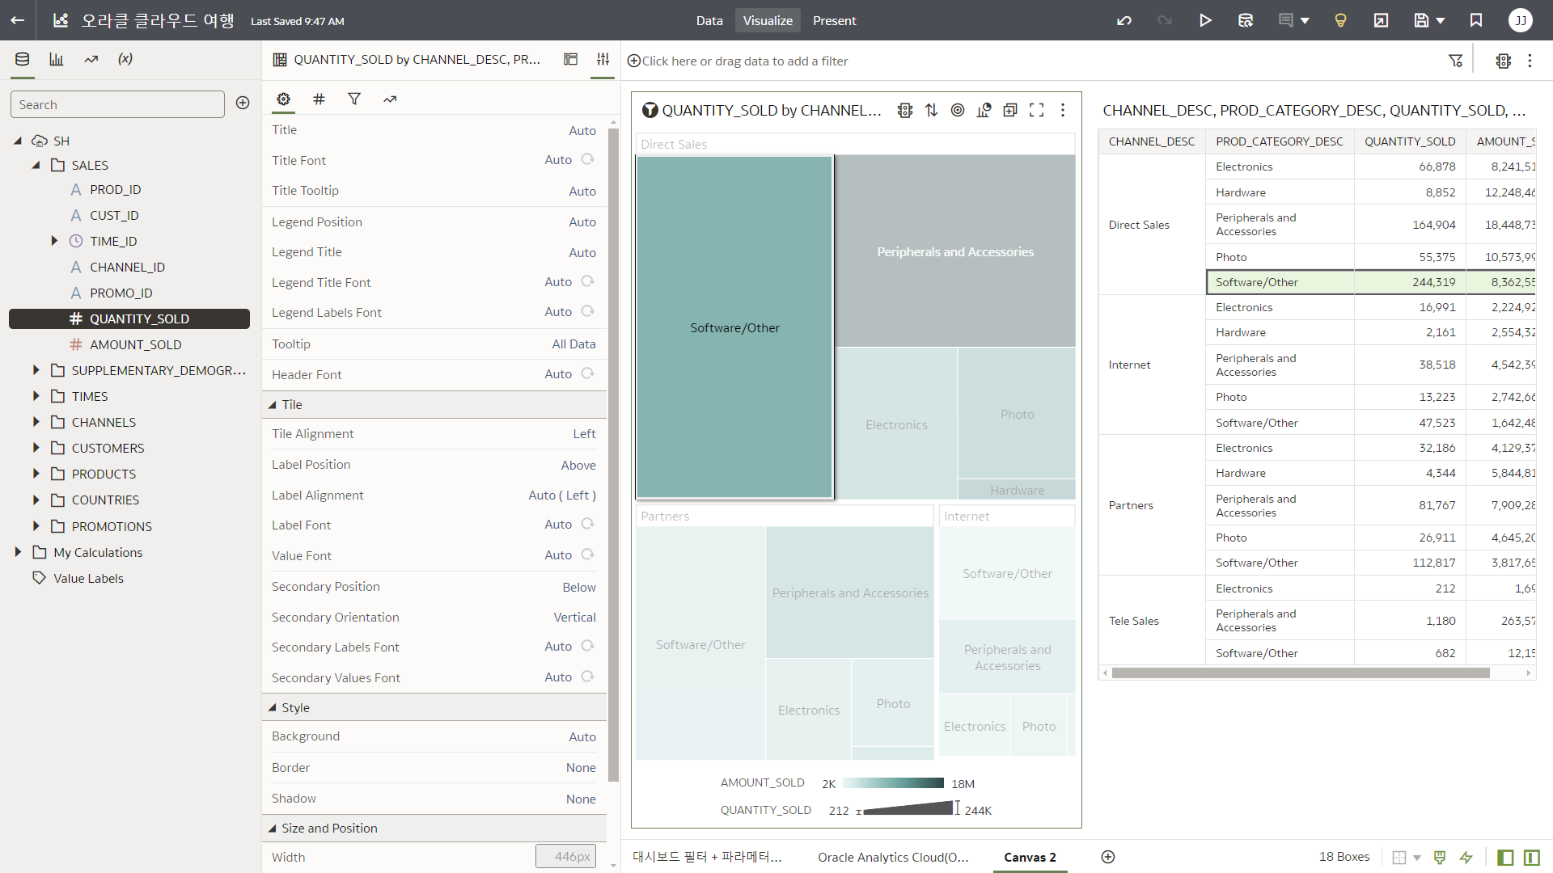Click the Undo arrow icon
The width and height of the screenshot is (1553, 873).
pos(1124,20)
